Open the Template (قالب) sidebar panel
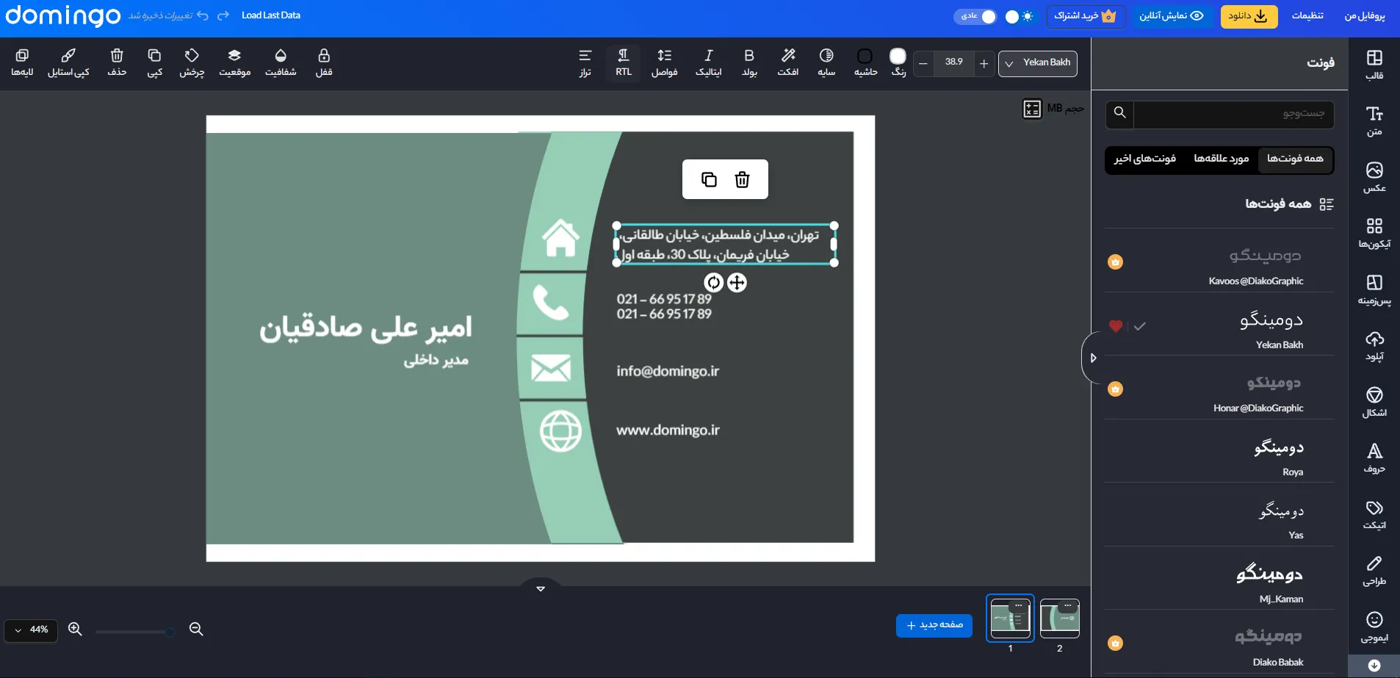Screen dimensions: 1400x678 point(1374,65)
